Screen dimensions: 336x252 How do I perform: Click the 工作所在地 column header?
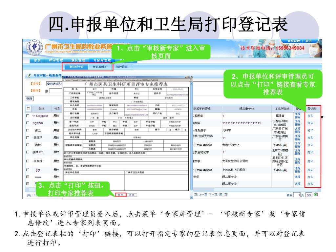pos(282,109)
